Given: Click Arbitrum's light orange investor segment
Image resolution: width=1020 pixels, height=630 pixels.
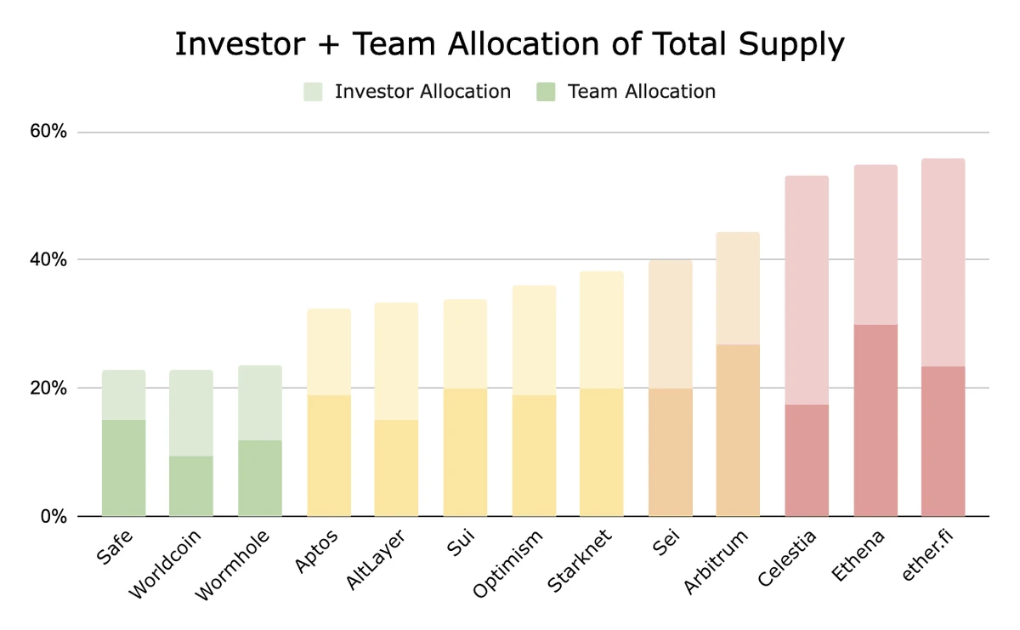Looking at the screenshot, I should [x=738, y=289].
